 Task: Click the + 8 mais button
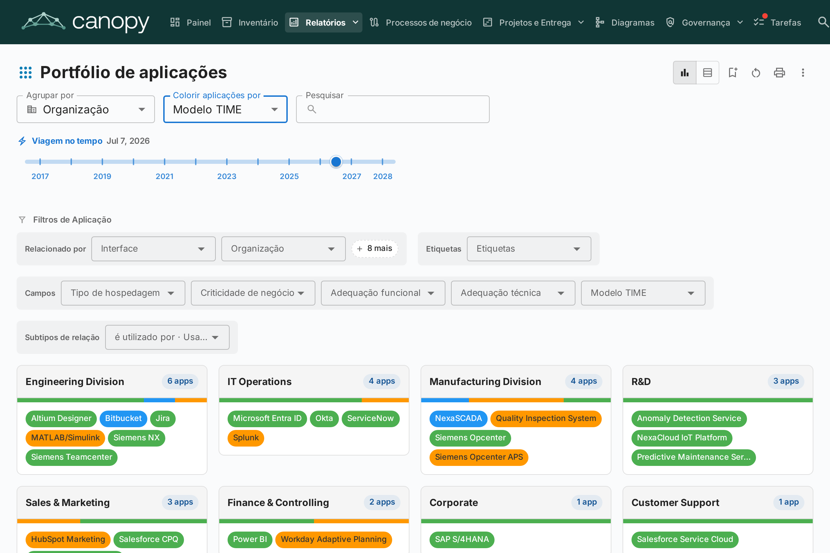coord(375,249)
